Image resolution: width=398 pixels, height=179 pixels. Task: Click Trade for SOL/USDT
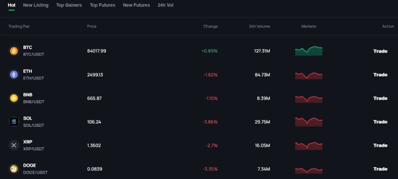(x=380, y=121)
